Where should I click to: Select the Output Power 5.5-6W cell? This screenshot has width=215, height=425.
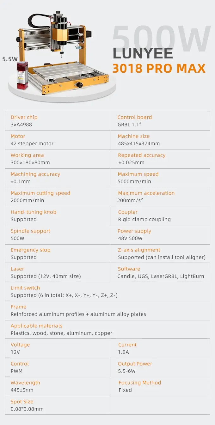point(160,367)
